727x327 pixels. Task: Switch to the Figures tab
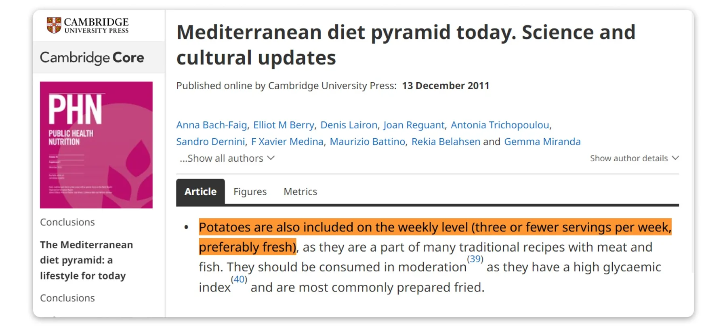[x=250, y=192]
